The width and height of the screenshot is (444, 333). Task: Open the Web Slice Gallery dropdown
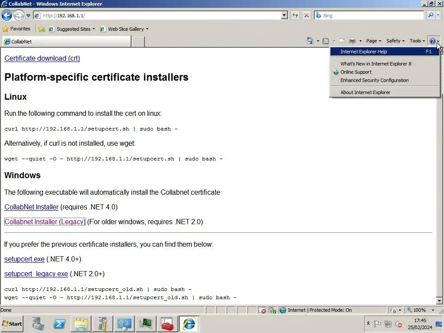click(124, 29)
